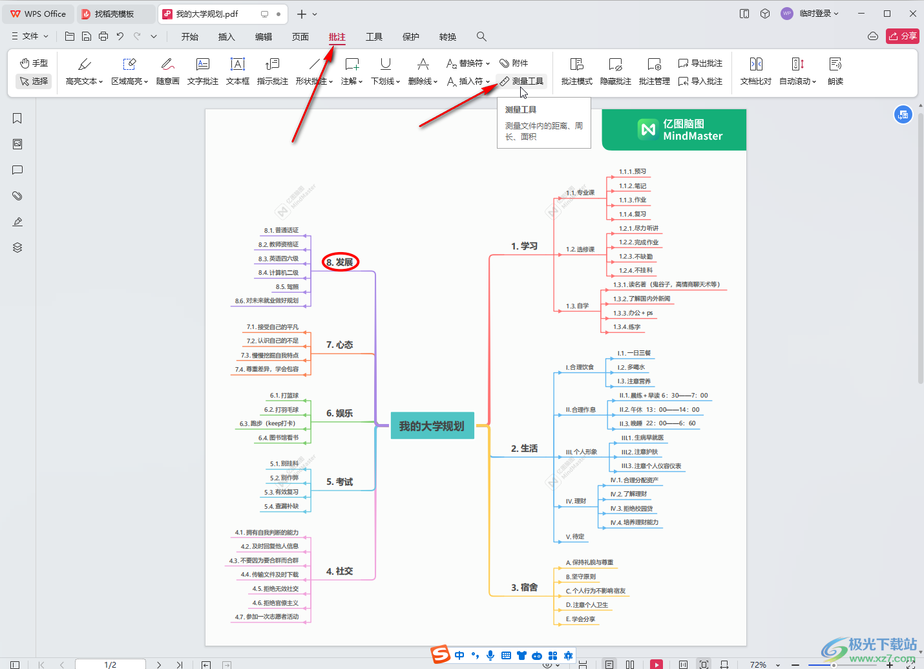Viewport: 924px width, 669px height.
Task: Click the page number input field
Action: pos(110,664)
